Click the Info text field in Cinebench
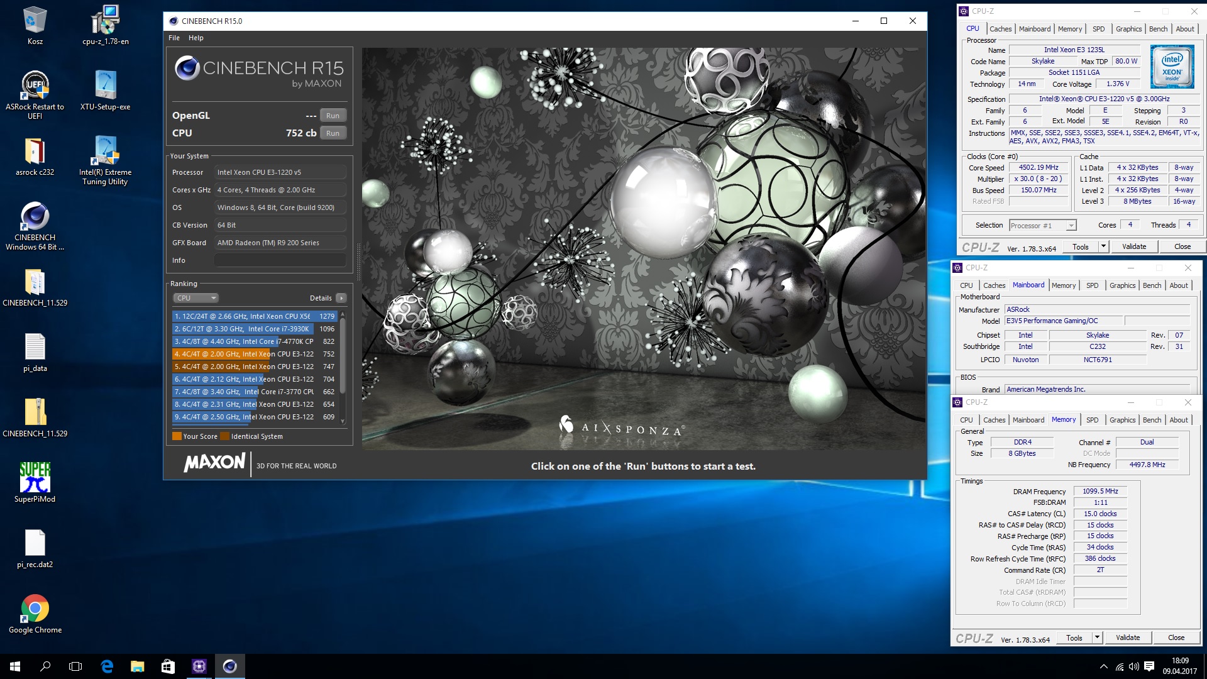 (280, 260)
